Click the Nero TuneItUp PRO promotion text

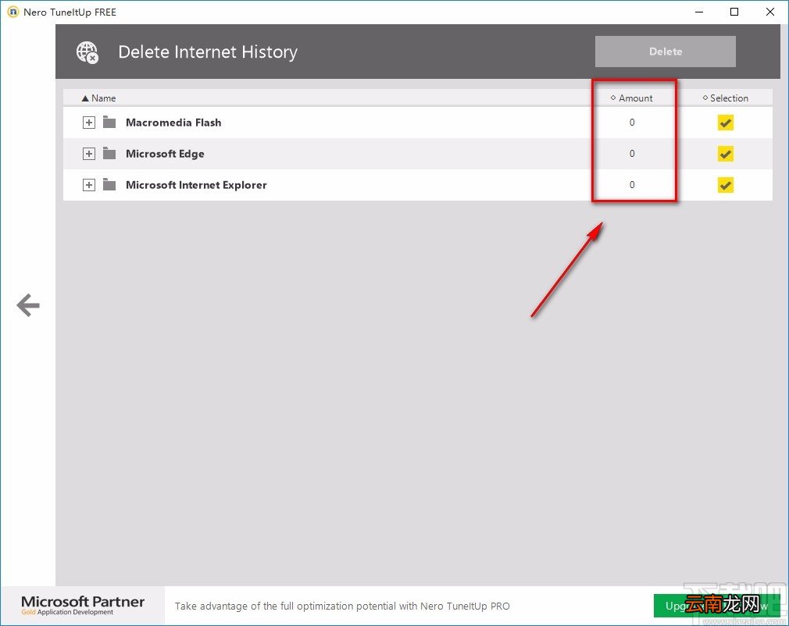pyautogui.click(x=342, y=606)
